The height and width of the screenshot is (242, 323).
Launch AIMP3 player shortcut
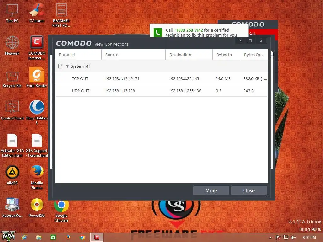pos(12,175)
